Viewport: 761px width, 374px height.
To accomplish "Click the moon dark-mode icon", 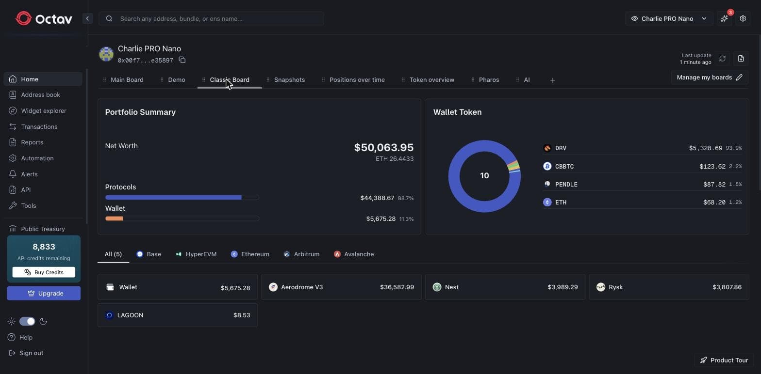I will click(43, 321).
